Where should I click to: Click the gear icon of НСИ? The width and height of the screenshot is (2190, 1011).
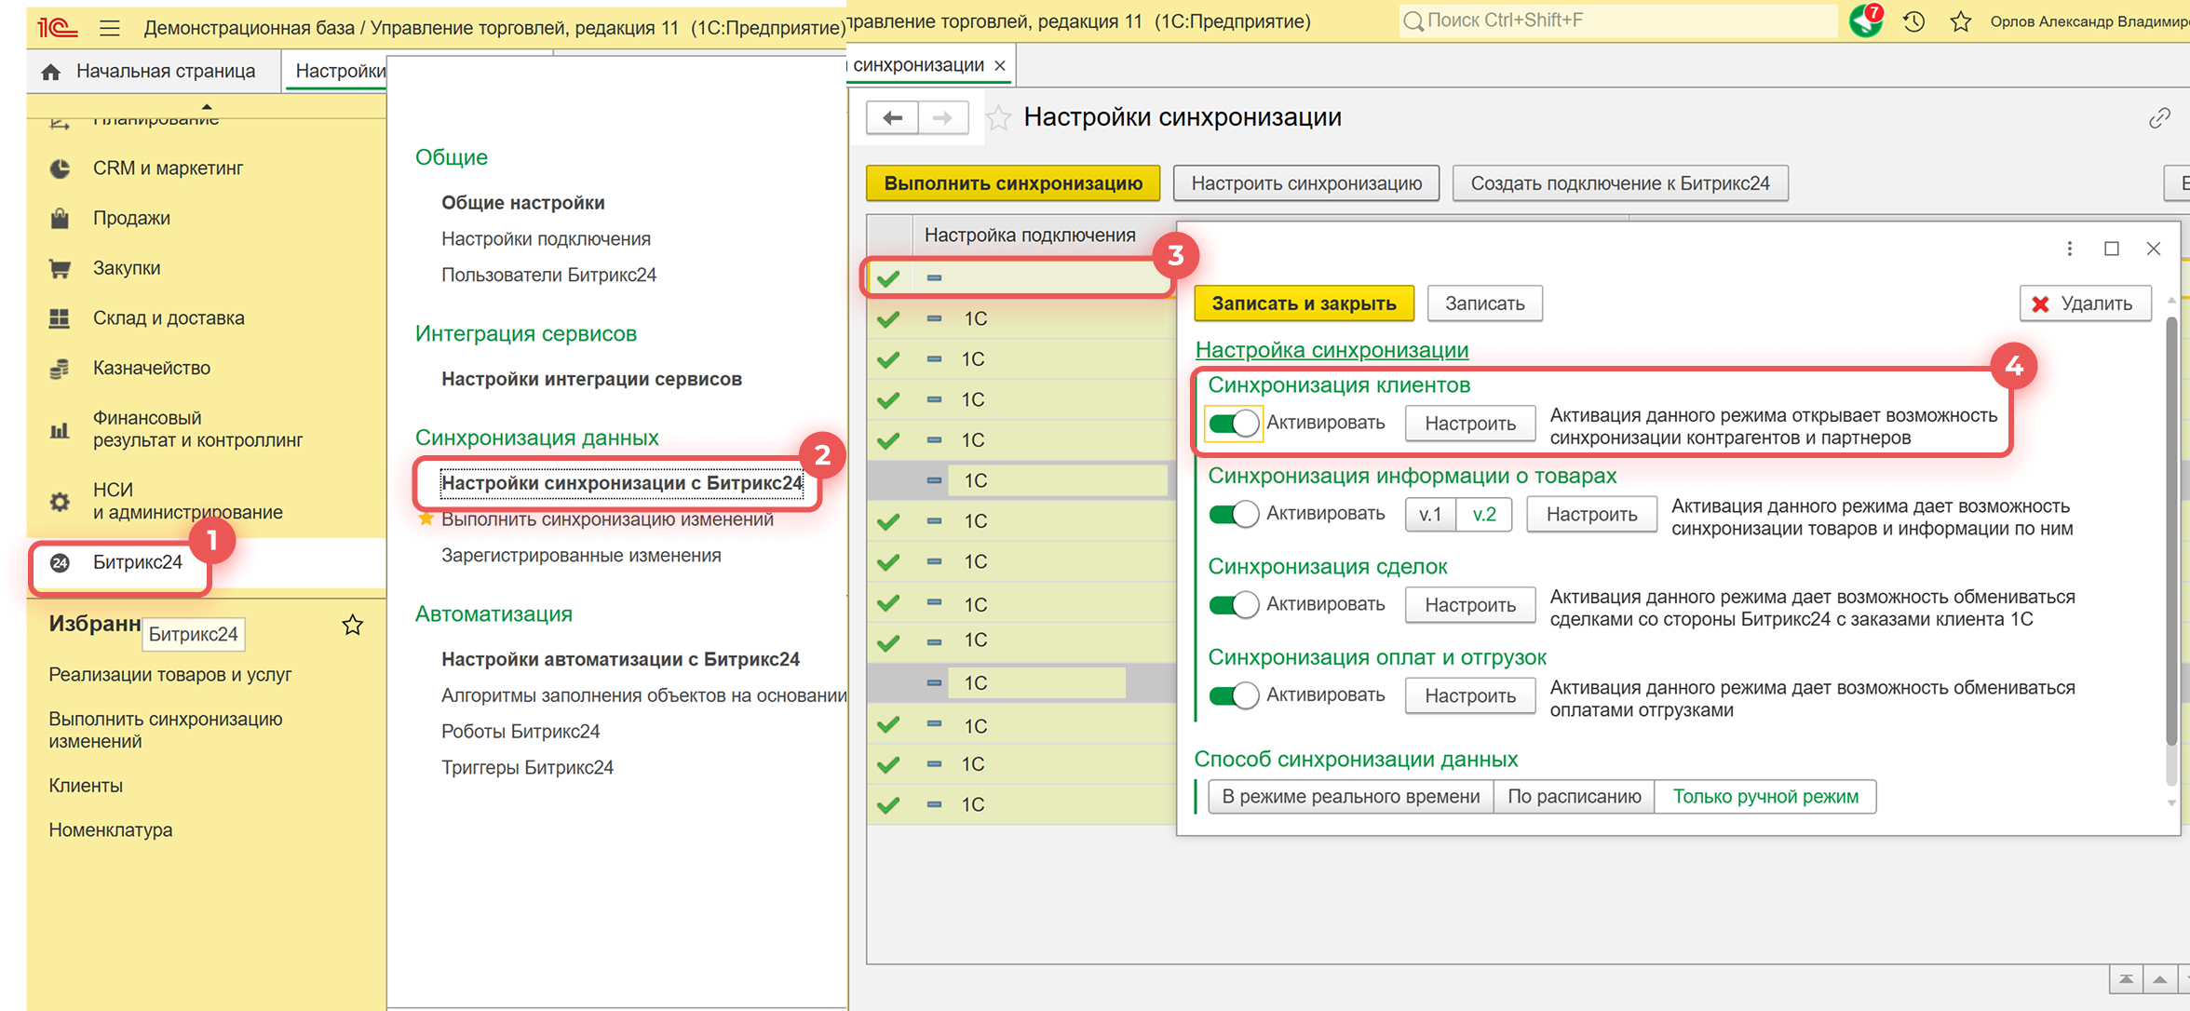60,502
